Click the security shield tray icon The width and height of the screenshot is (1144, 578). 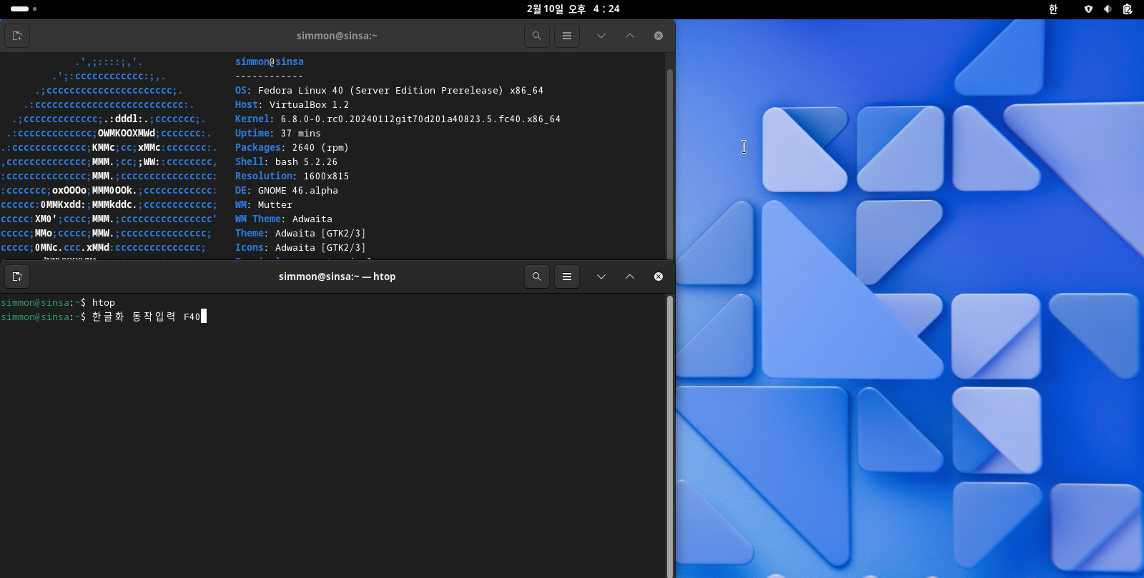tap(1088, 9)
